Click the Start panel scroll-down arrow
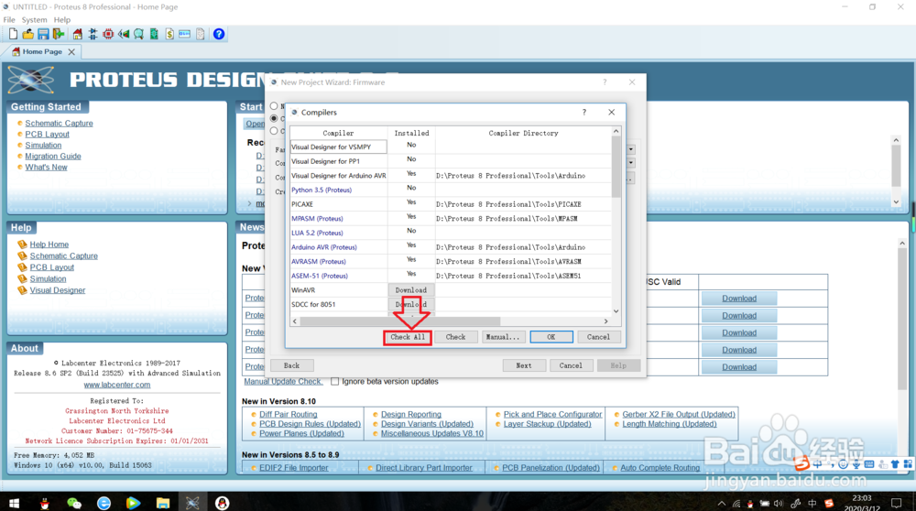Image resolution: width=916 pixels, height=511 pixels. (896, 202)
